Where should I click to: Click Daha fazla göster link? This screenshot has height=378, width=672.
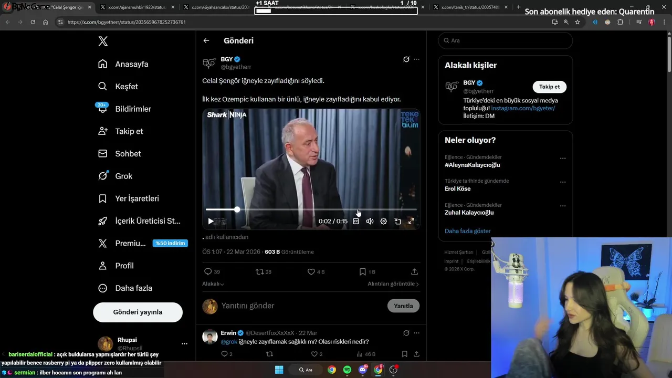point(467,231)
